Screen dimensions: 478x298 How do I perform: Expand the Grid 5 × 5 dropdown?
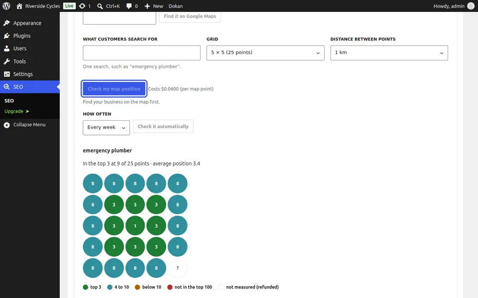[265, 53]
